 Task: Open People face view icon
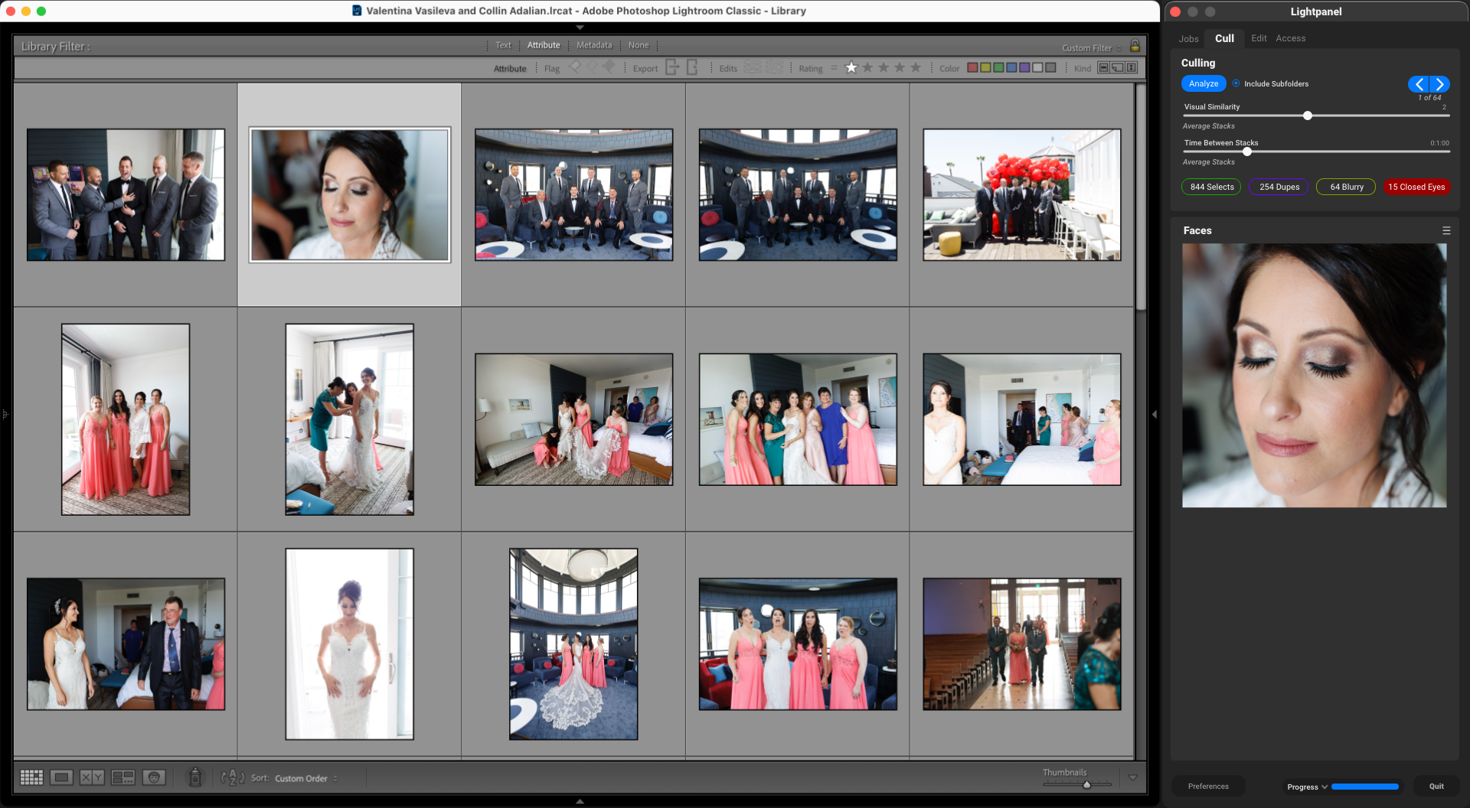(154, 777)
